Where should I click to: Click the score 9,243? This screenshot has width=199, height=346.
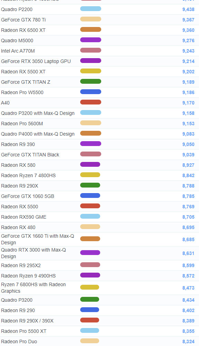tap(188, 51)
